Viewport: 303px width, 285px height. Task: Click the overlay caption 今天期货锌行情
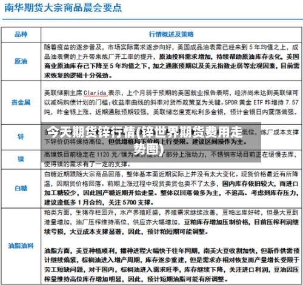[92, 132]
